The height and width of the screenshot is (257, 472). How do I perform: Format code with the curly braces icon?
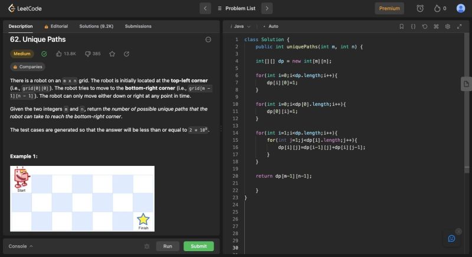tap(413, 26)
